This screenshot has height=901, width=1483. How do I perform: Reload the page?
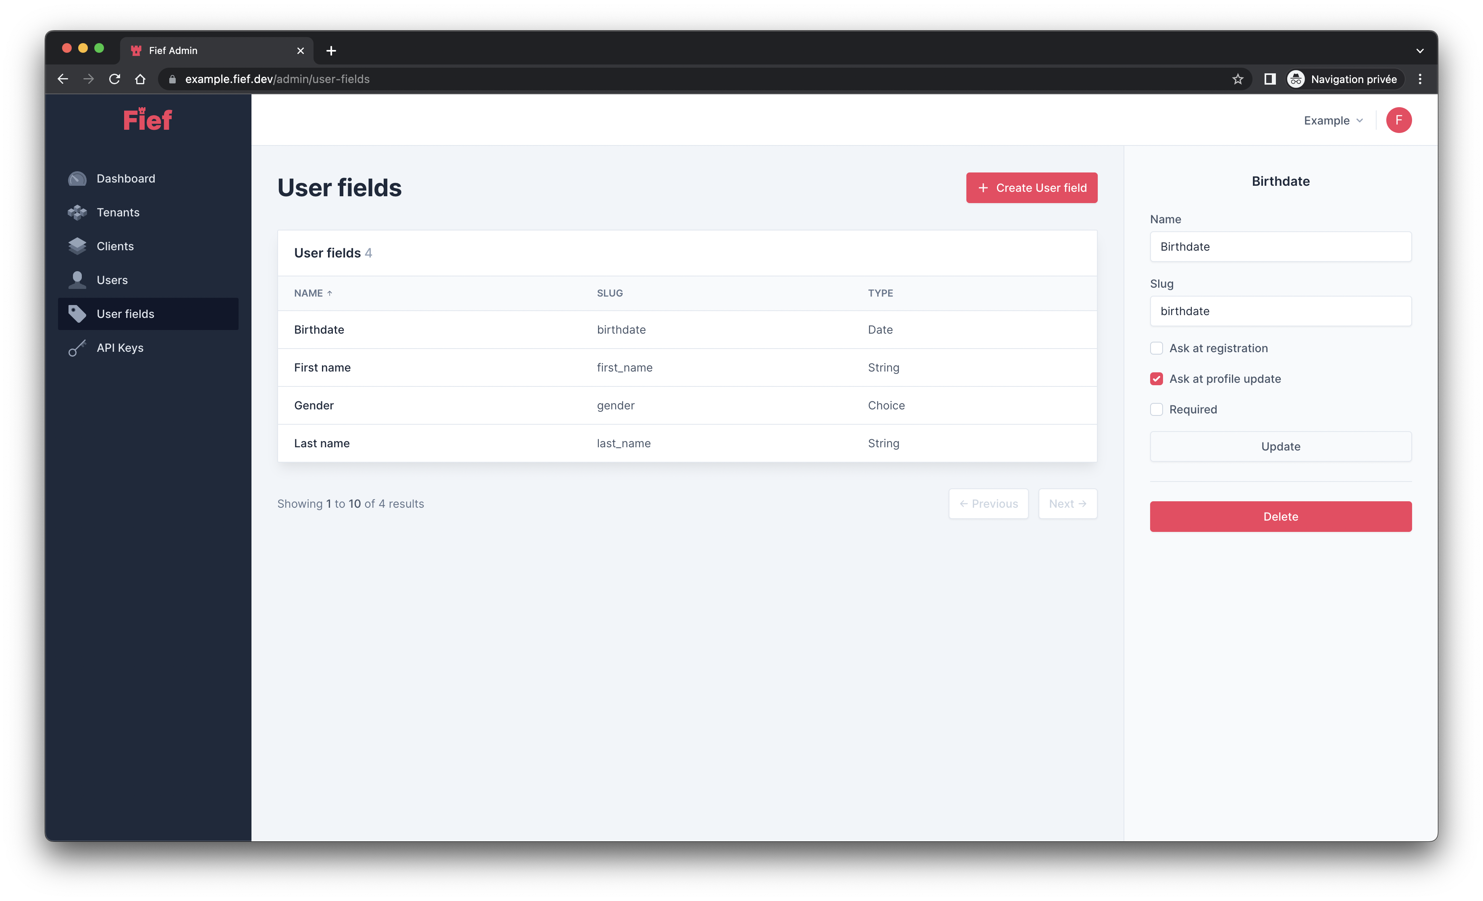tap(114, 79)
